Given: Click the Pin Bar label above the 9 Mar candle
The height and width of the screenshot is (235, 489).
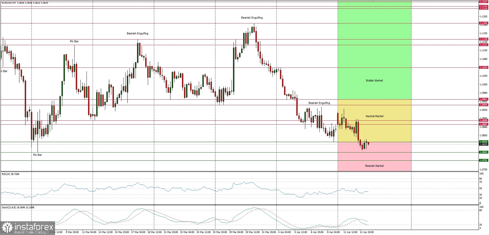Looking at the screenshot, I should [74, 42].
